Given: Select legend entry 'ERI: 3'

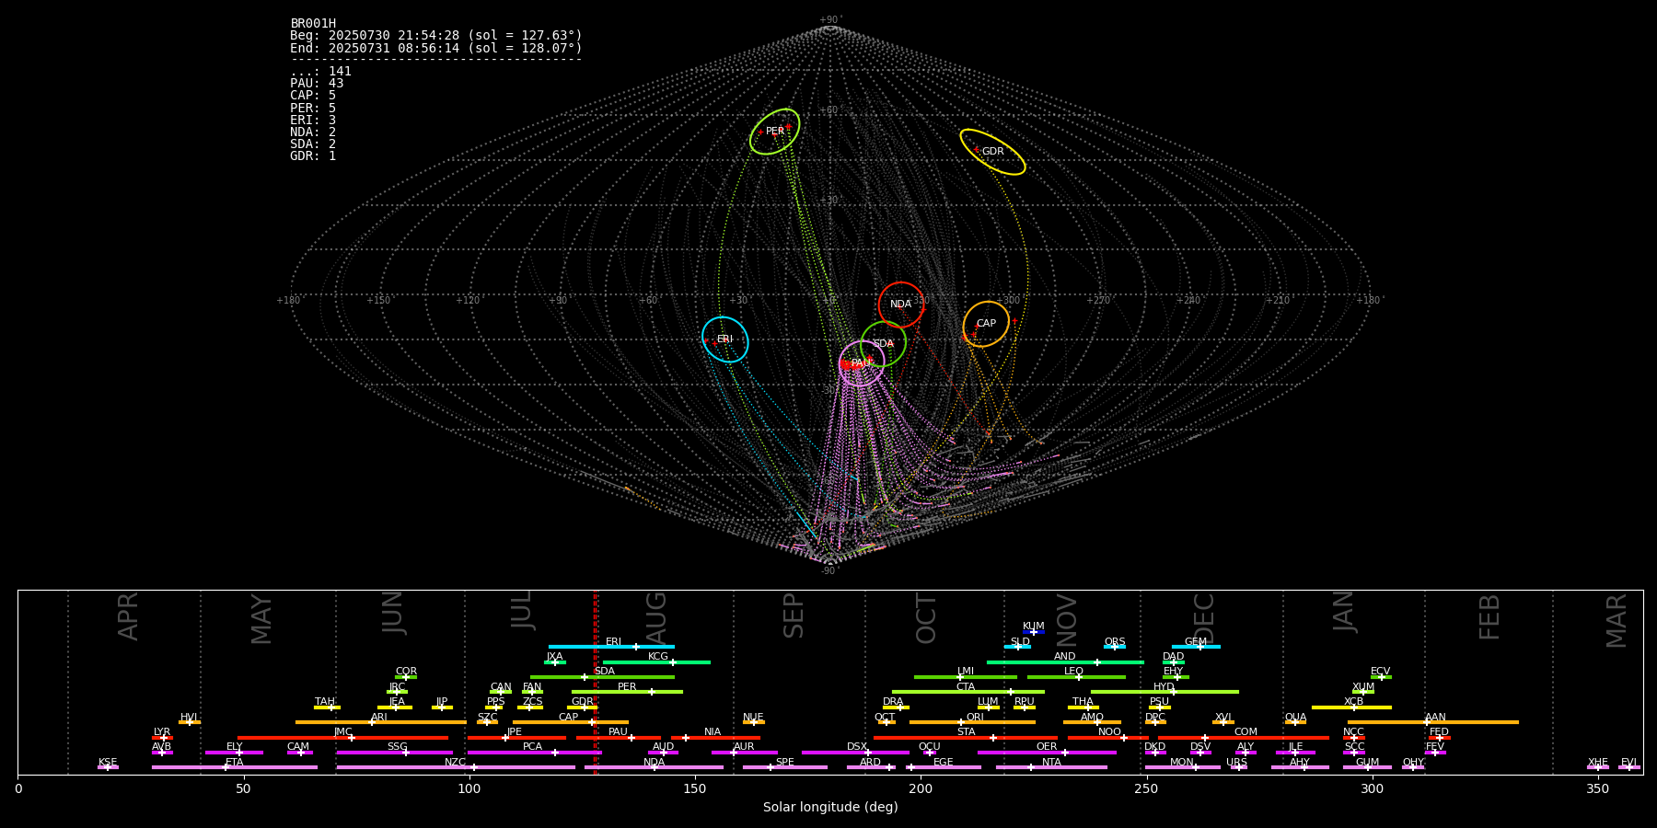Looking at the screenshot, I should [x=313, y=120].
